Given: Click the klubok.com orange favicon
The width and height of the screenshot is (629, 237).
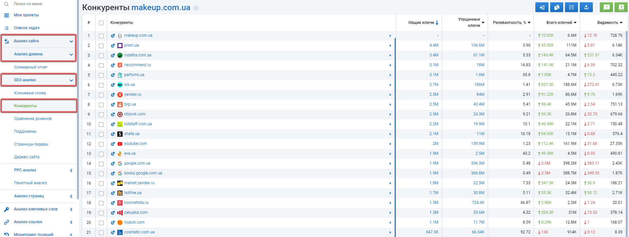Looking at the screenshot, I should pos(120,223).
